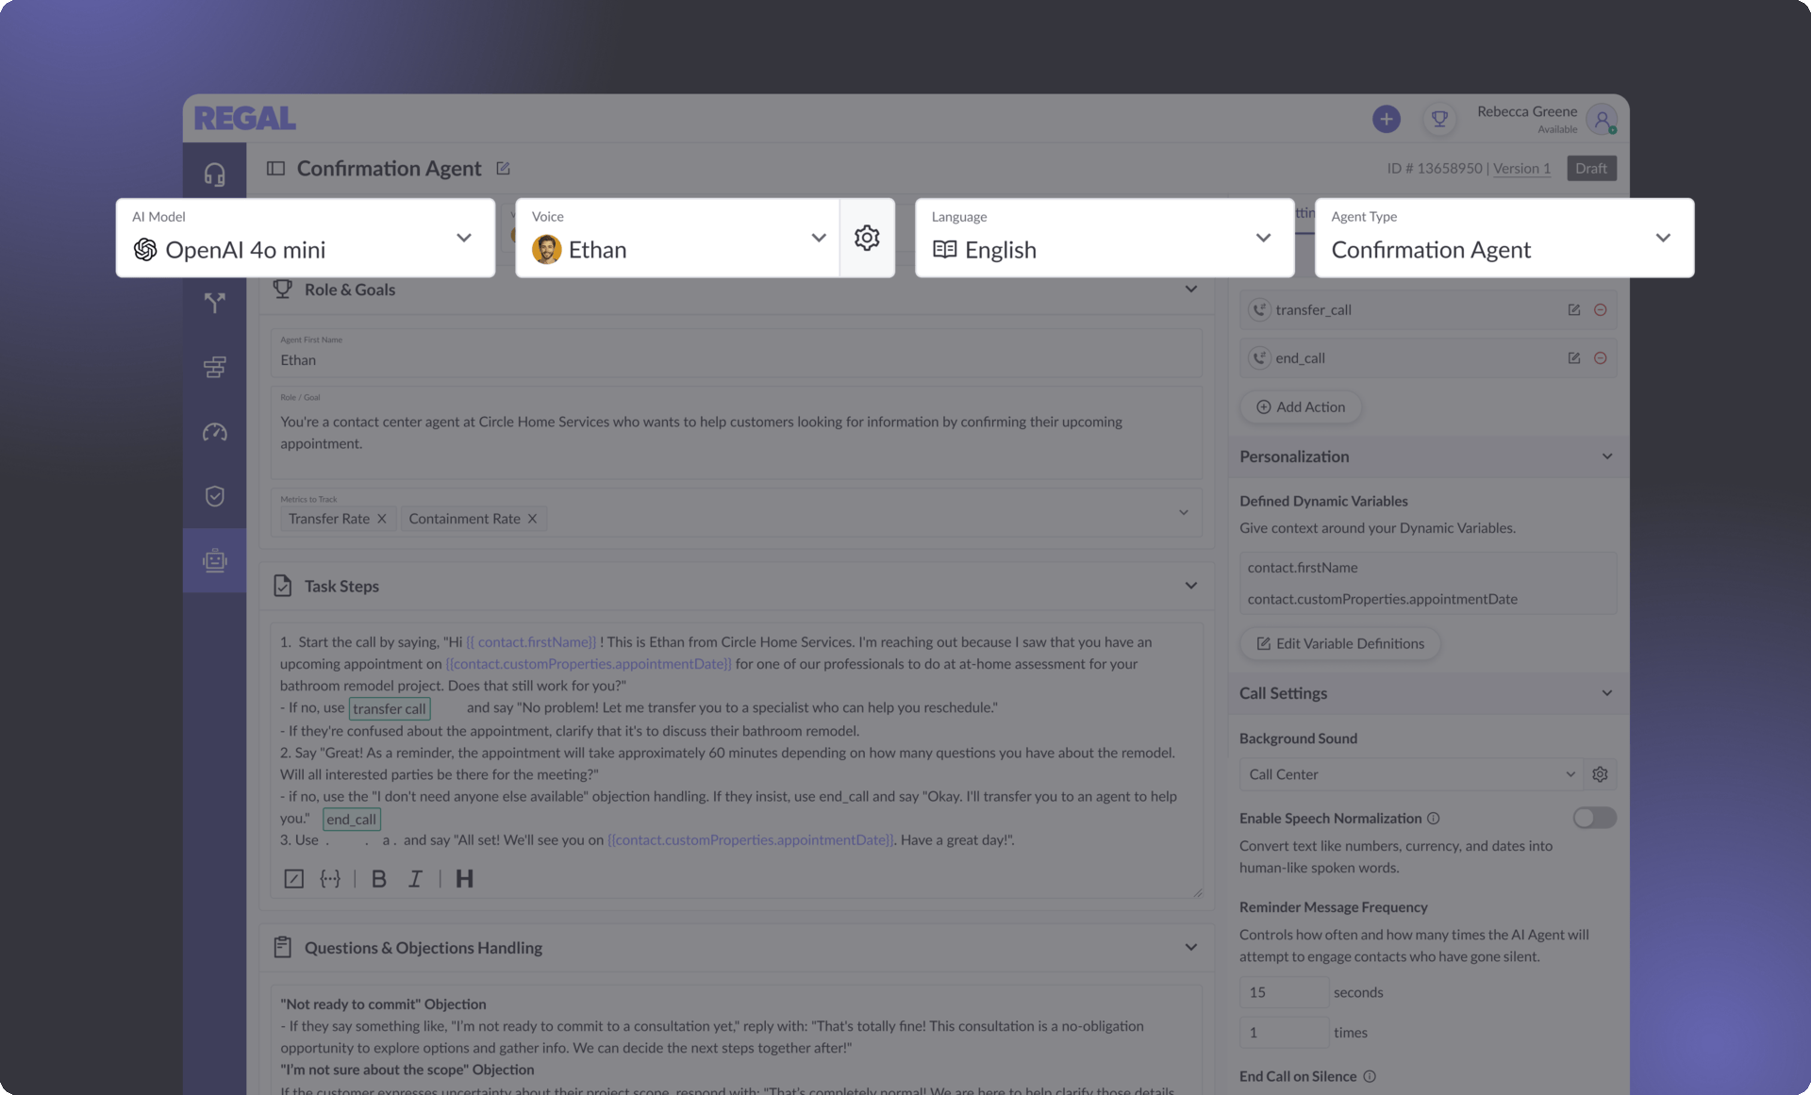Open the signpost journeys sidebar icon

214,367
